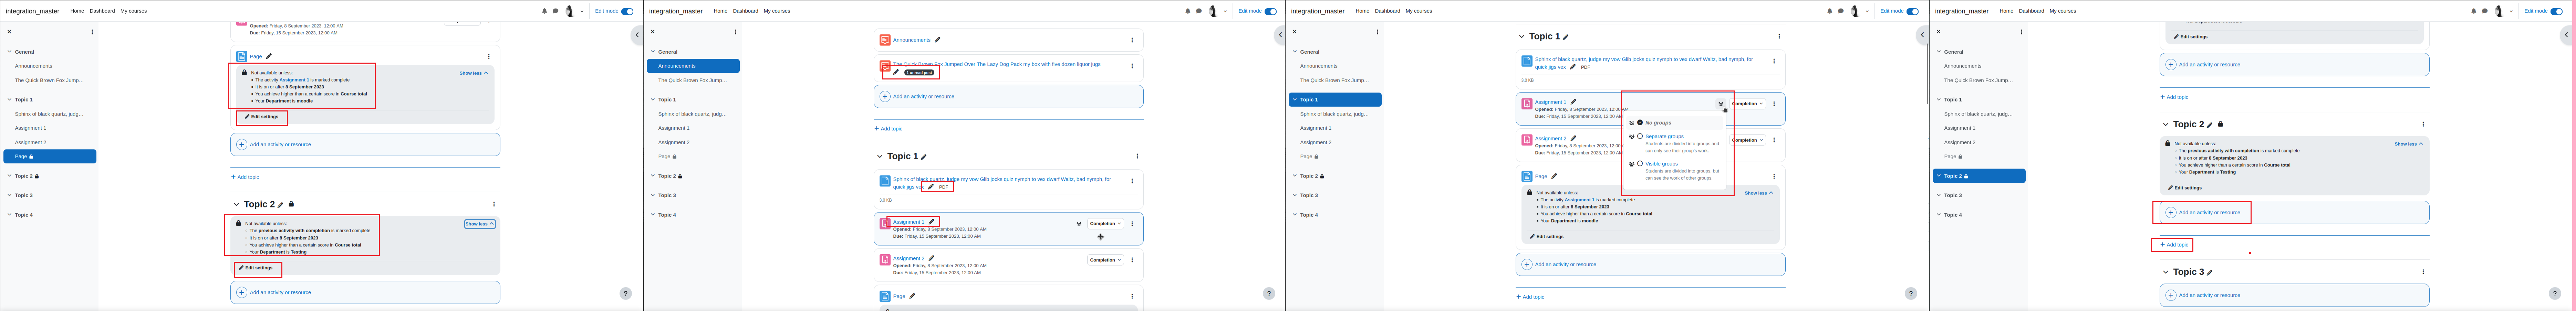The image size is (2576, 311).
Task: Open Announcements kebab menu in second screenshot
Action: click(1132, 40)
